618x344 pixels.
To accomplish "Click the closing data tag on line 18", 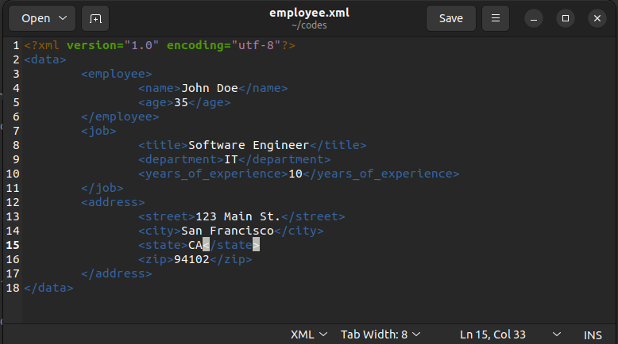I will [x=48, y=288].
